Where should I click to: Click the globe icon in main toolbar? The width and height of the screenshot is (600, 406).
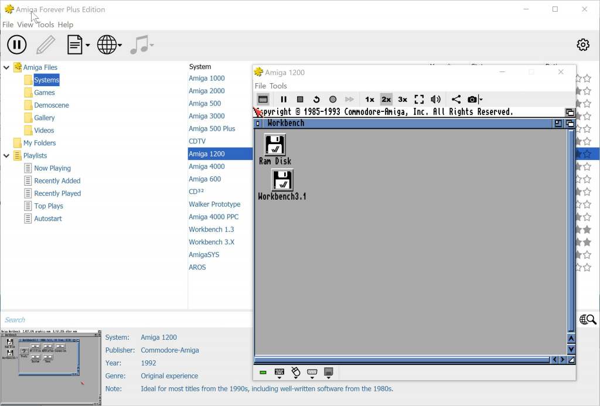pyautogui.click(x=107, y=45)
